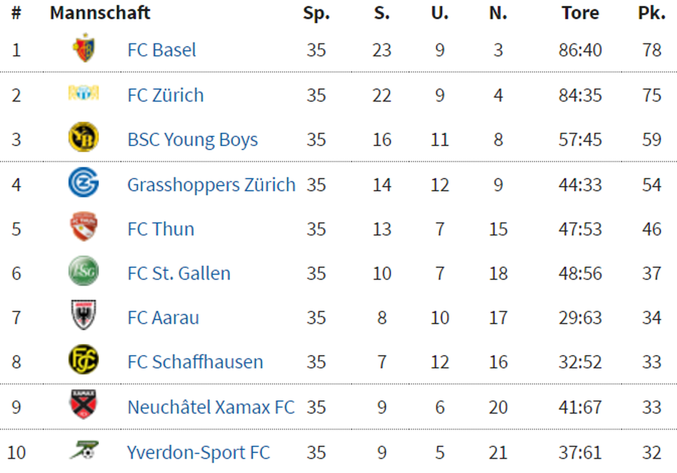Viewport: 677px width, 473px height.
Task: Click the Grasshoppers Zürich logo icon
Action: (84, 182)
